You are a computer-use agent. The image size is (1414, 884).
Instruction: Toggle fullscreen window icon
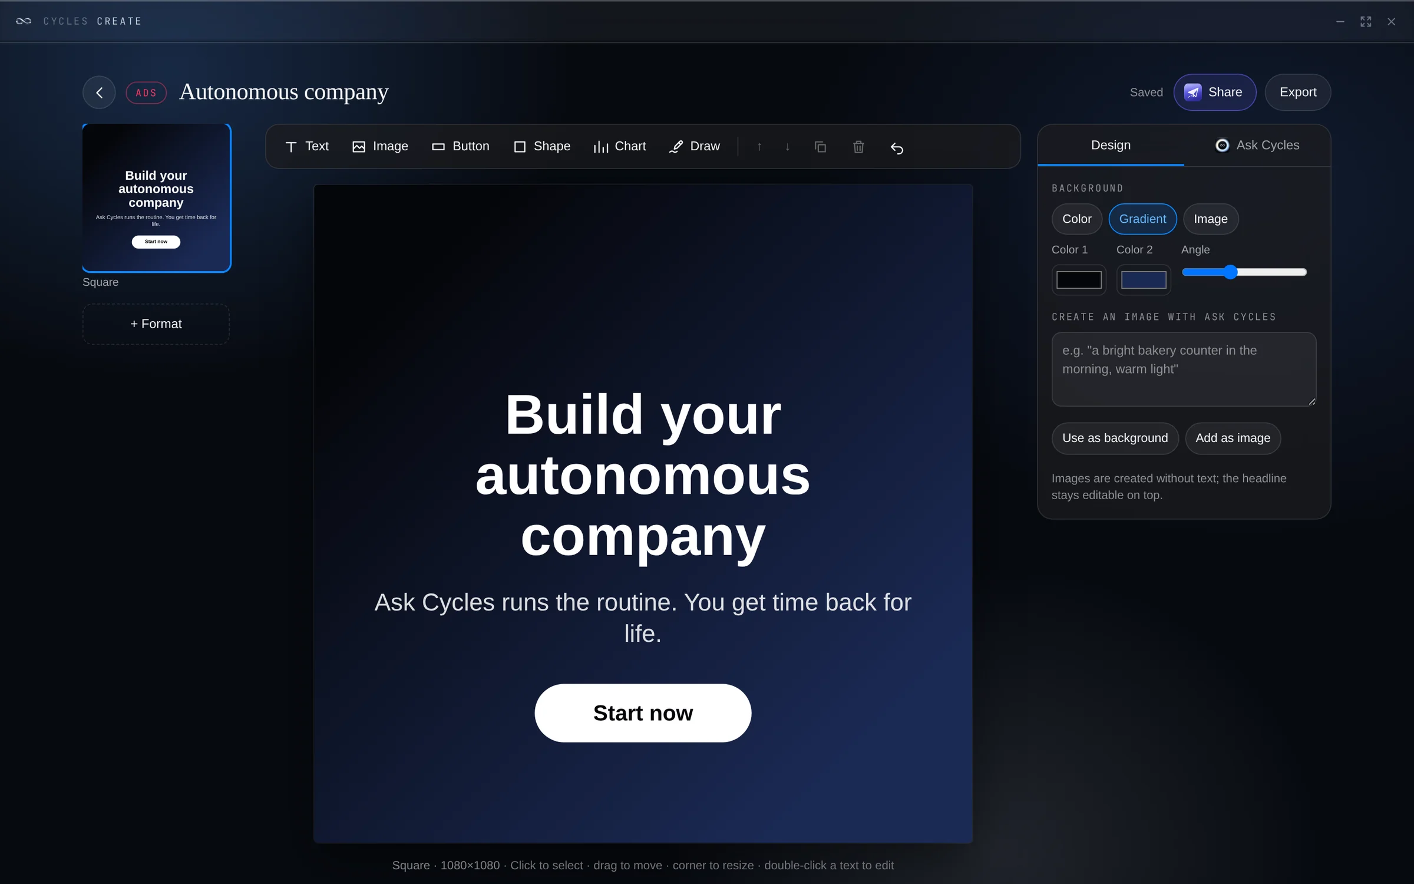coord(1366,21)
